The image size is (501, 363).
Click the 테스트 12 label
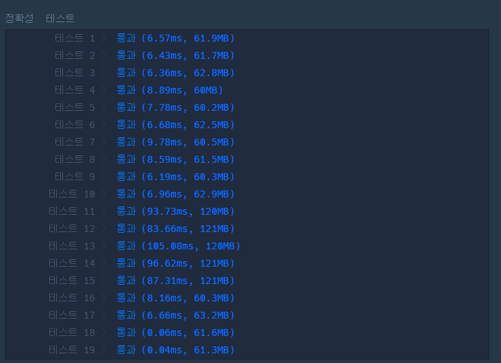72,228
